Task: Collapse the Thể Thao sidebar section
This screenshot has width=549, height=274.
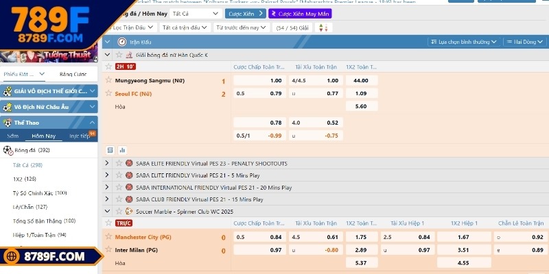Action: click(x=49, y=123)
